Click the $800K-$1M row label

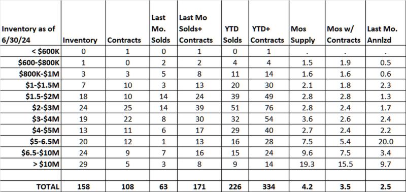coord(40,74)
